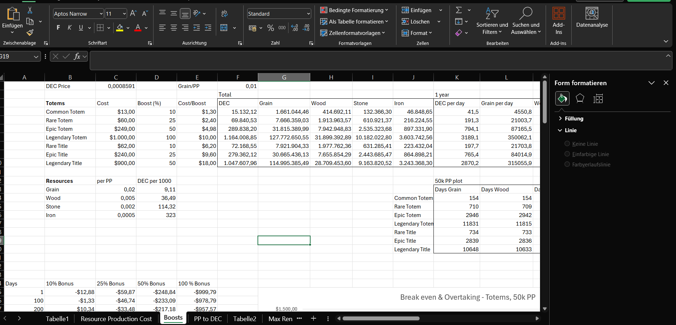
Task: Open Sortieren und Filtern menu
Action: pos(492,21)
